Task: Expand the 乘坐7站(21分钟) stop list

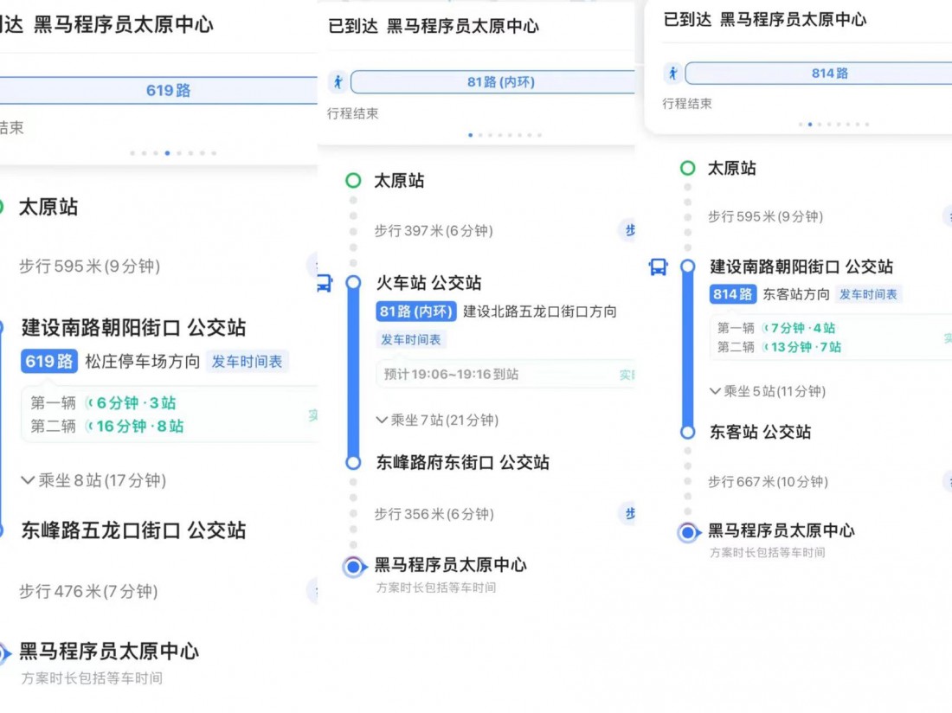Action: click(437, 420)
